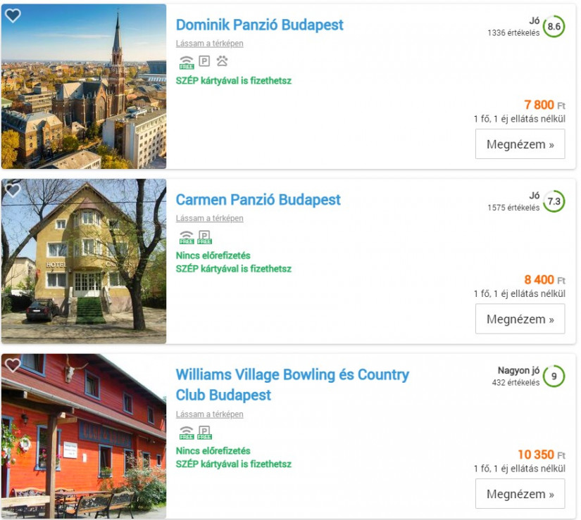Viewport: 581px width, 520px height.
Task: Toggle heart favorite on Carmen Panzió photo
Action: (13, 190)
